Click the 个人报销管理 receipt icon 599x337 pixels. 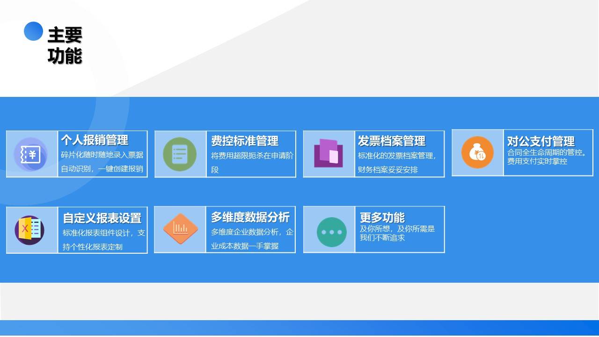(x=30, y=154)
